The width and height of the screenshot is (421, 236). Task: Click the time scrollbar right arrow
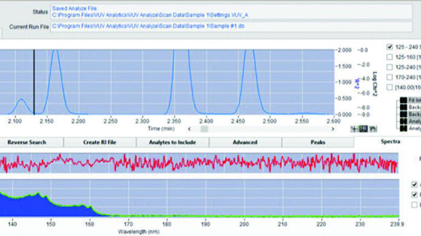pos(333,129)
